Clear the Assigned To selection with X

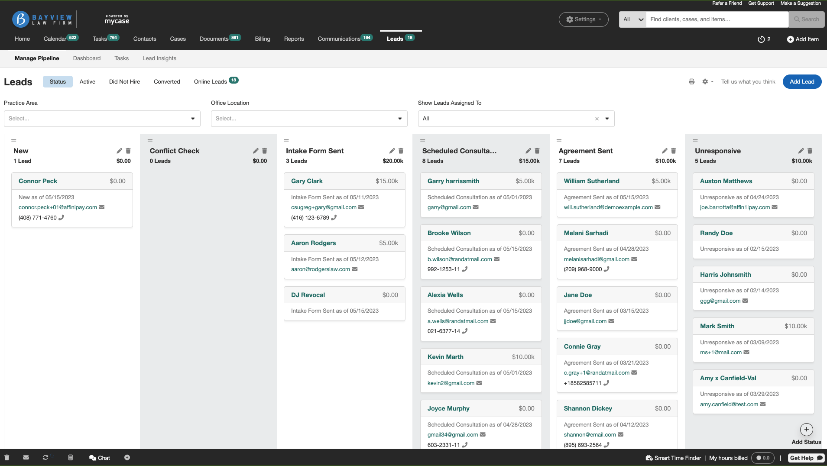pyautogui.click(x=597, y=119)
